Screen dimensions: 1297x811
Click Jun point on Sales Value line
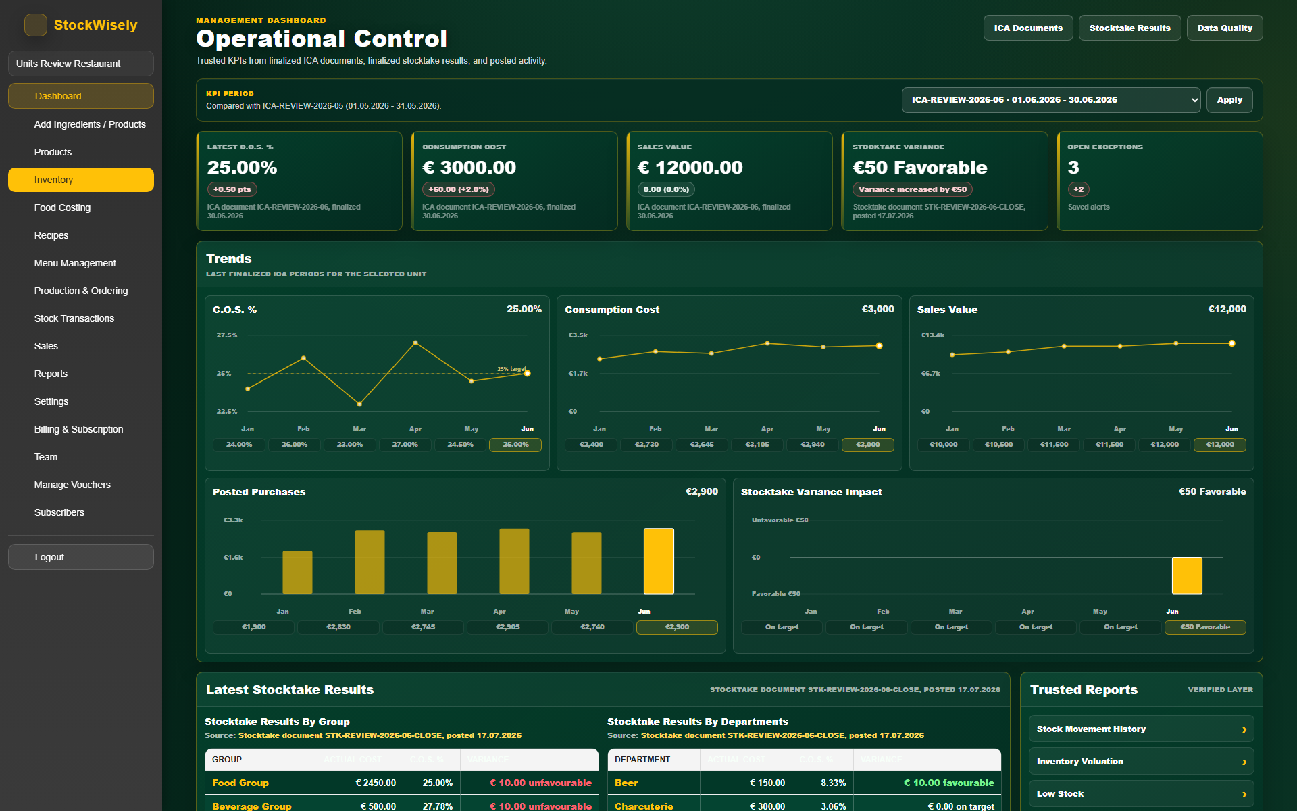(x=1232, y=343)
